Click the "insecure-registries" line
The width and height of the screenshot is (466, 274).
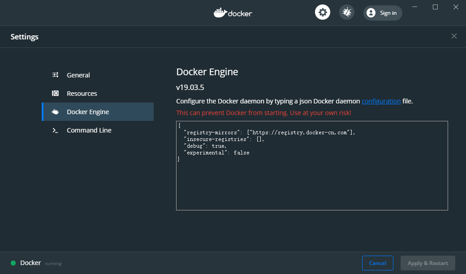224,139
